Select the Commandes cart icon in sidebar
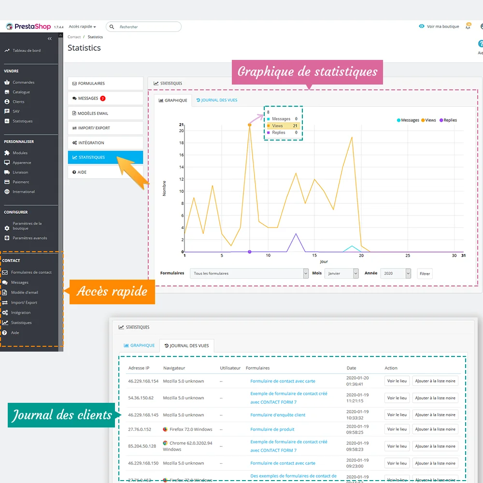483x483 pixels. [7, 82]
